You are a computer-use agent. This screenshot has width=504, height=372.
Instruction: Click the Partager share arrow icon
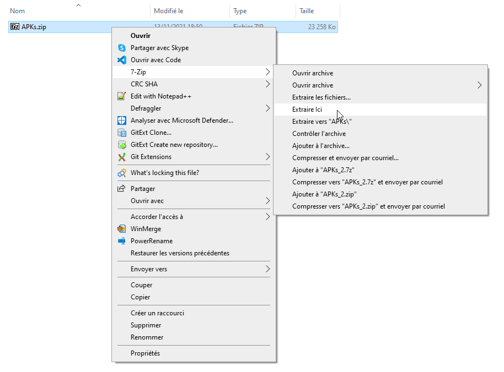pos(121,189)
